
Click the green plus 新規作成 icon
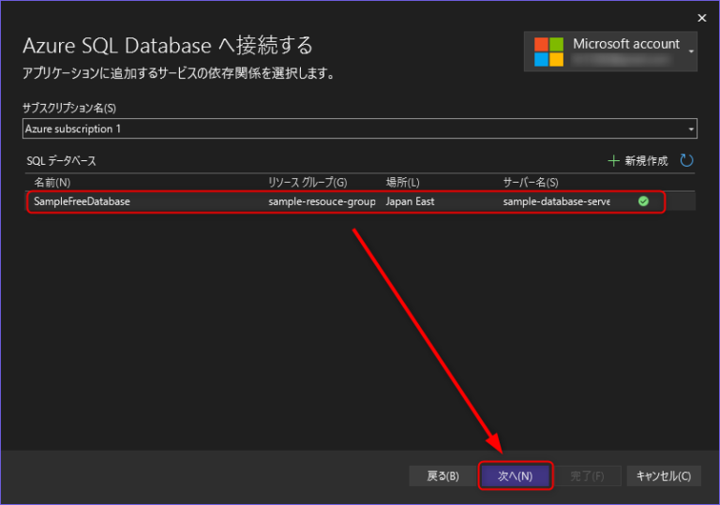point(614,161)
